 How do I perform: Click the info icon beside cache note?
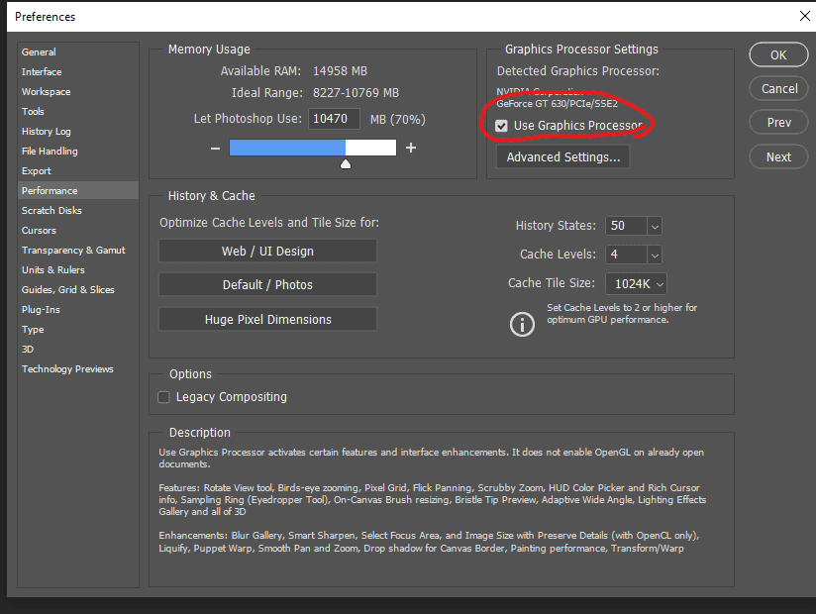522,323
